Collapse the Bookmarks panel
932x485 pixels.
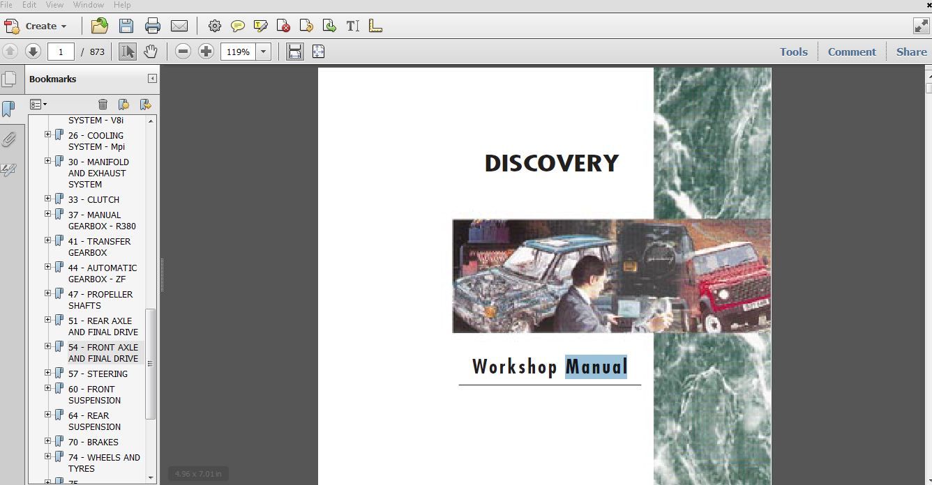tap(152, 79)
